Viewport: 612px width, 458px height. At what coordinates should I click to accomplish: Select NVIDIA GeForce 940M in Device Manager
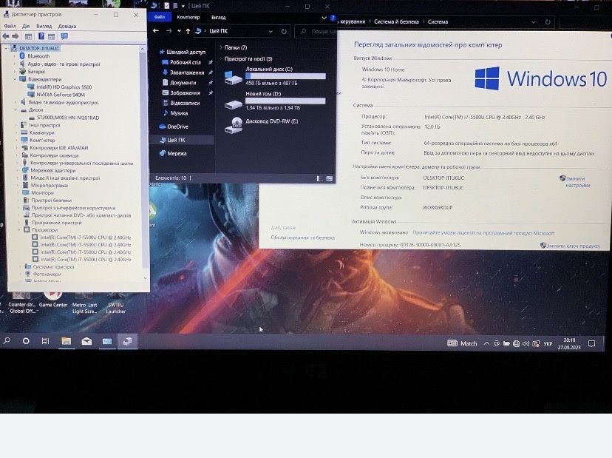[61, 95]
